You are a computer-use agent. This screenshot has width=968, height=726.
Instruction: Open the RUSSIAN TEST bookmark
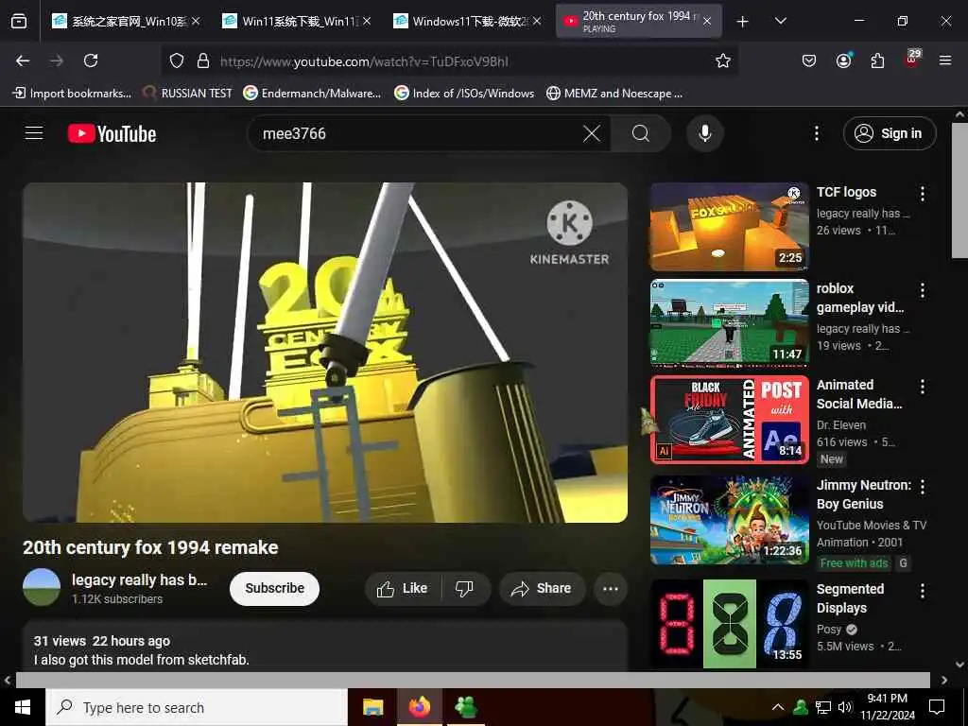coord(188,94)
